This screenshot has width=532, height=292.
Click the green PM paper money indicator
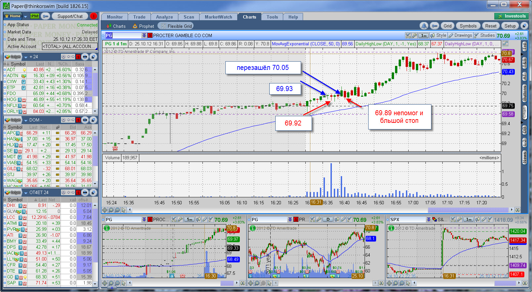[x=35, y=16]
